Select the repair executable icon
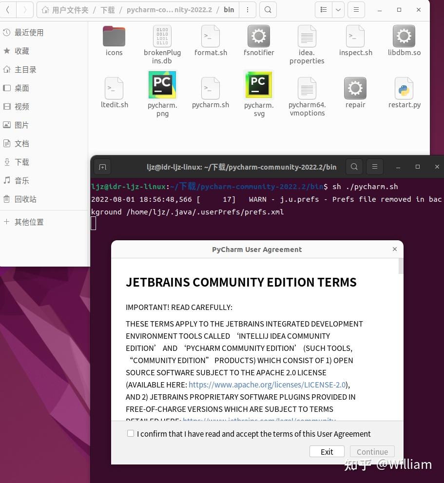This screenshot has height=483, width=444. 355,88
